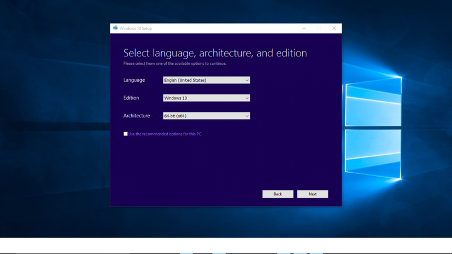Screen dimensions: 452x254
Task: Open the Language dropdown
Action: pyautogui.click(x=206, y=80)
